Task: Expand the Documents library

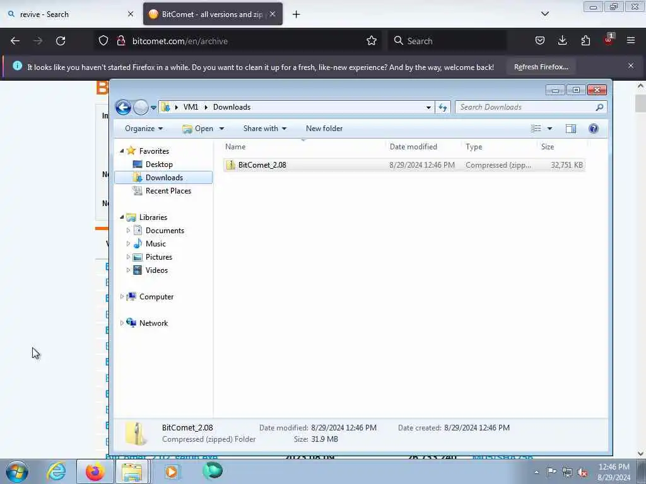Action: point(128,231)
